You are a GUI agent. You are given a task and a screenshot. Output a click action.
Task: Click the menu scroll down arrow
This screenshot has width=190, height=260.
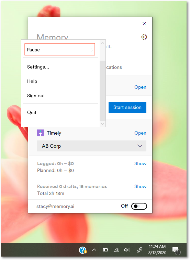tap(102, 124)
